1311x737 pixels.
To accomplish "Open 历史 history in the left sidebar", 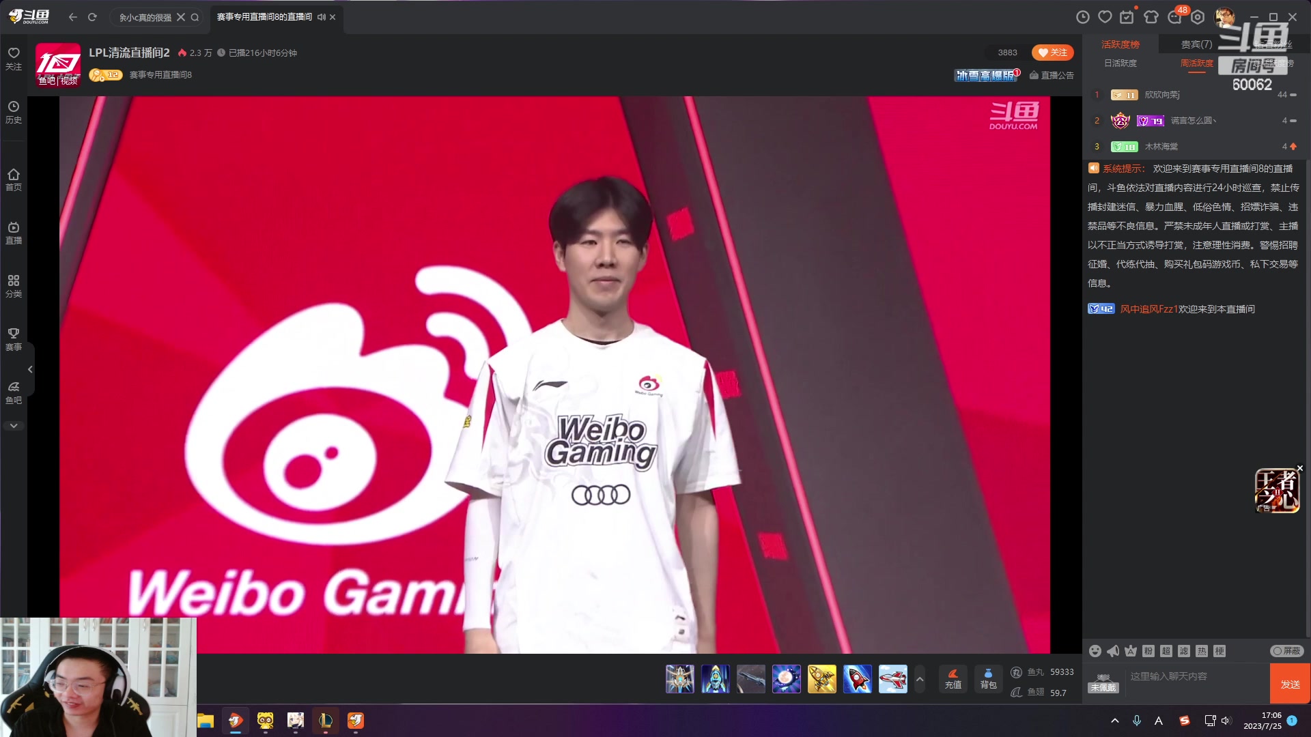I will click(14, 112).
